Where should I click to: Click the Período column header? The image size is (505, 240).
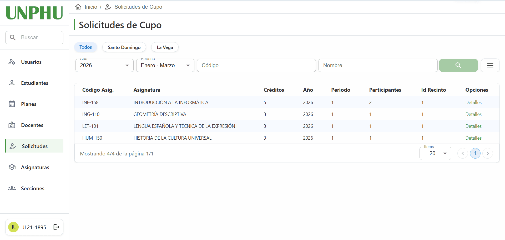[x=341, y=90]
